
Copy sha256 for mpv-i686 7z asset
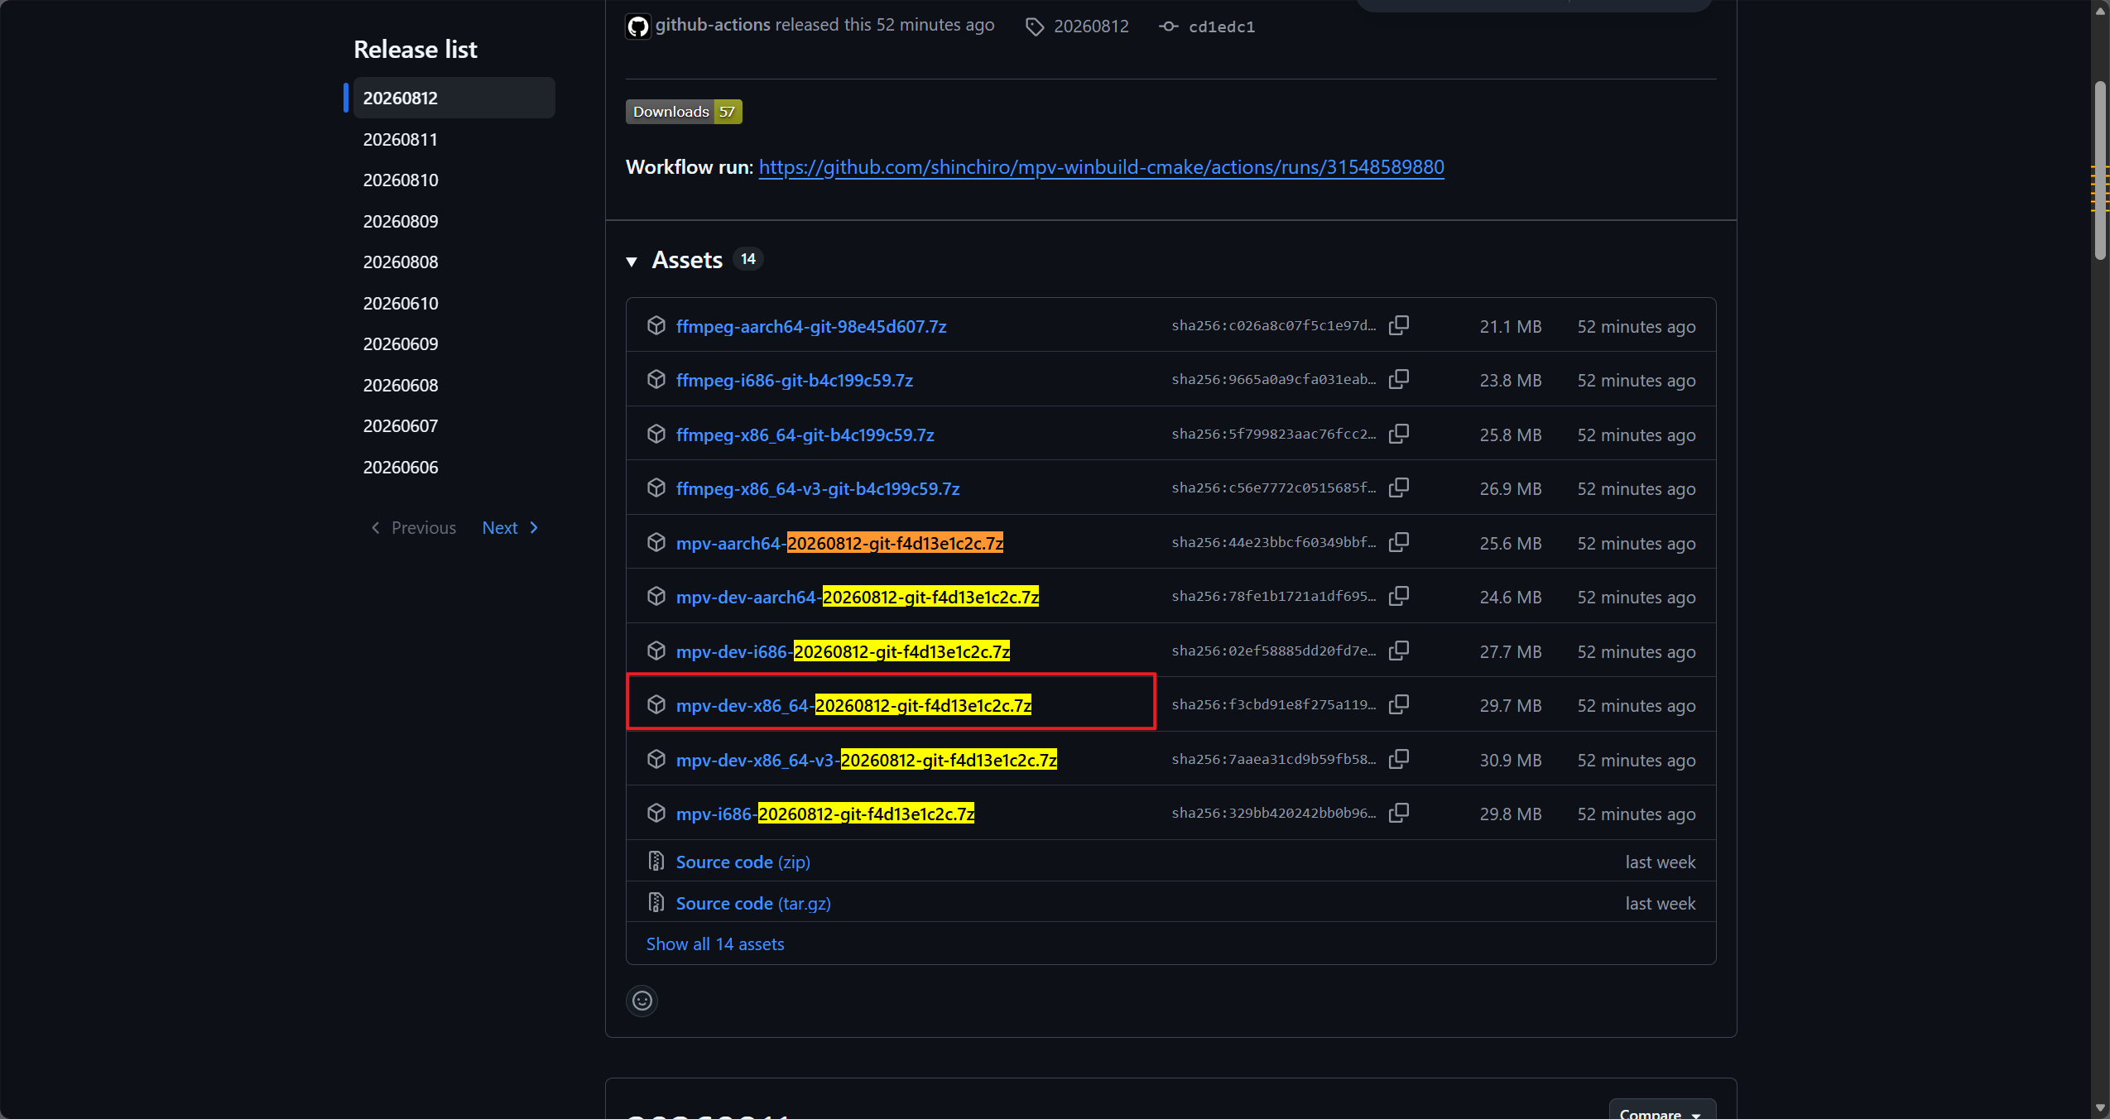pyautogui.click(x=1399, y=813)
